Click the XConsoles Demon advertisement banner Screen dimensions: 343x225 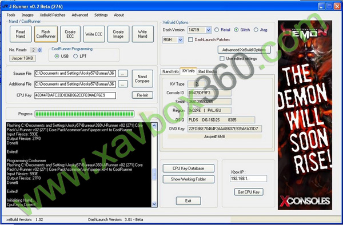(x=305, y=115)
